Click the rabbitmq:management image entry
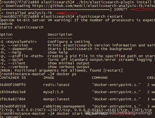 64,106
